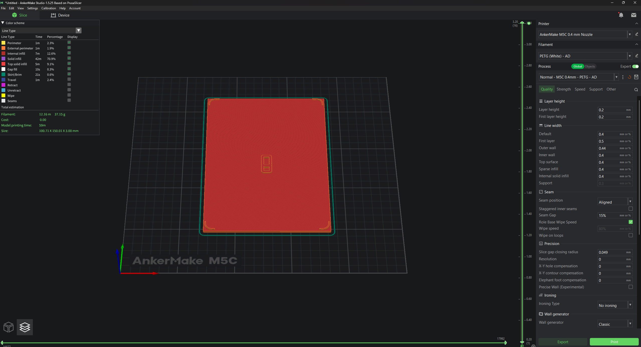Click the vertical layer slider top handle

coord(522,23)
